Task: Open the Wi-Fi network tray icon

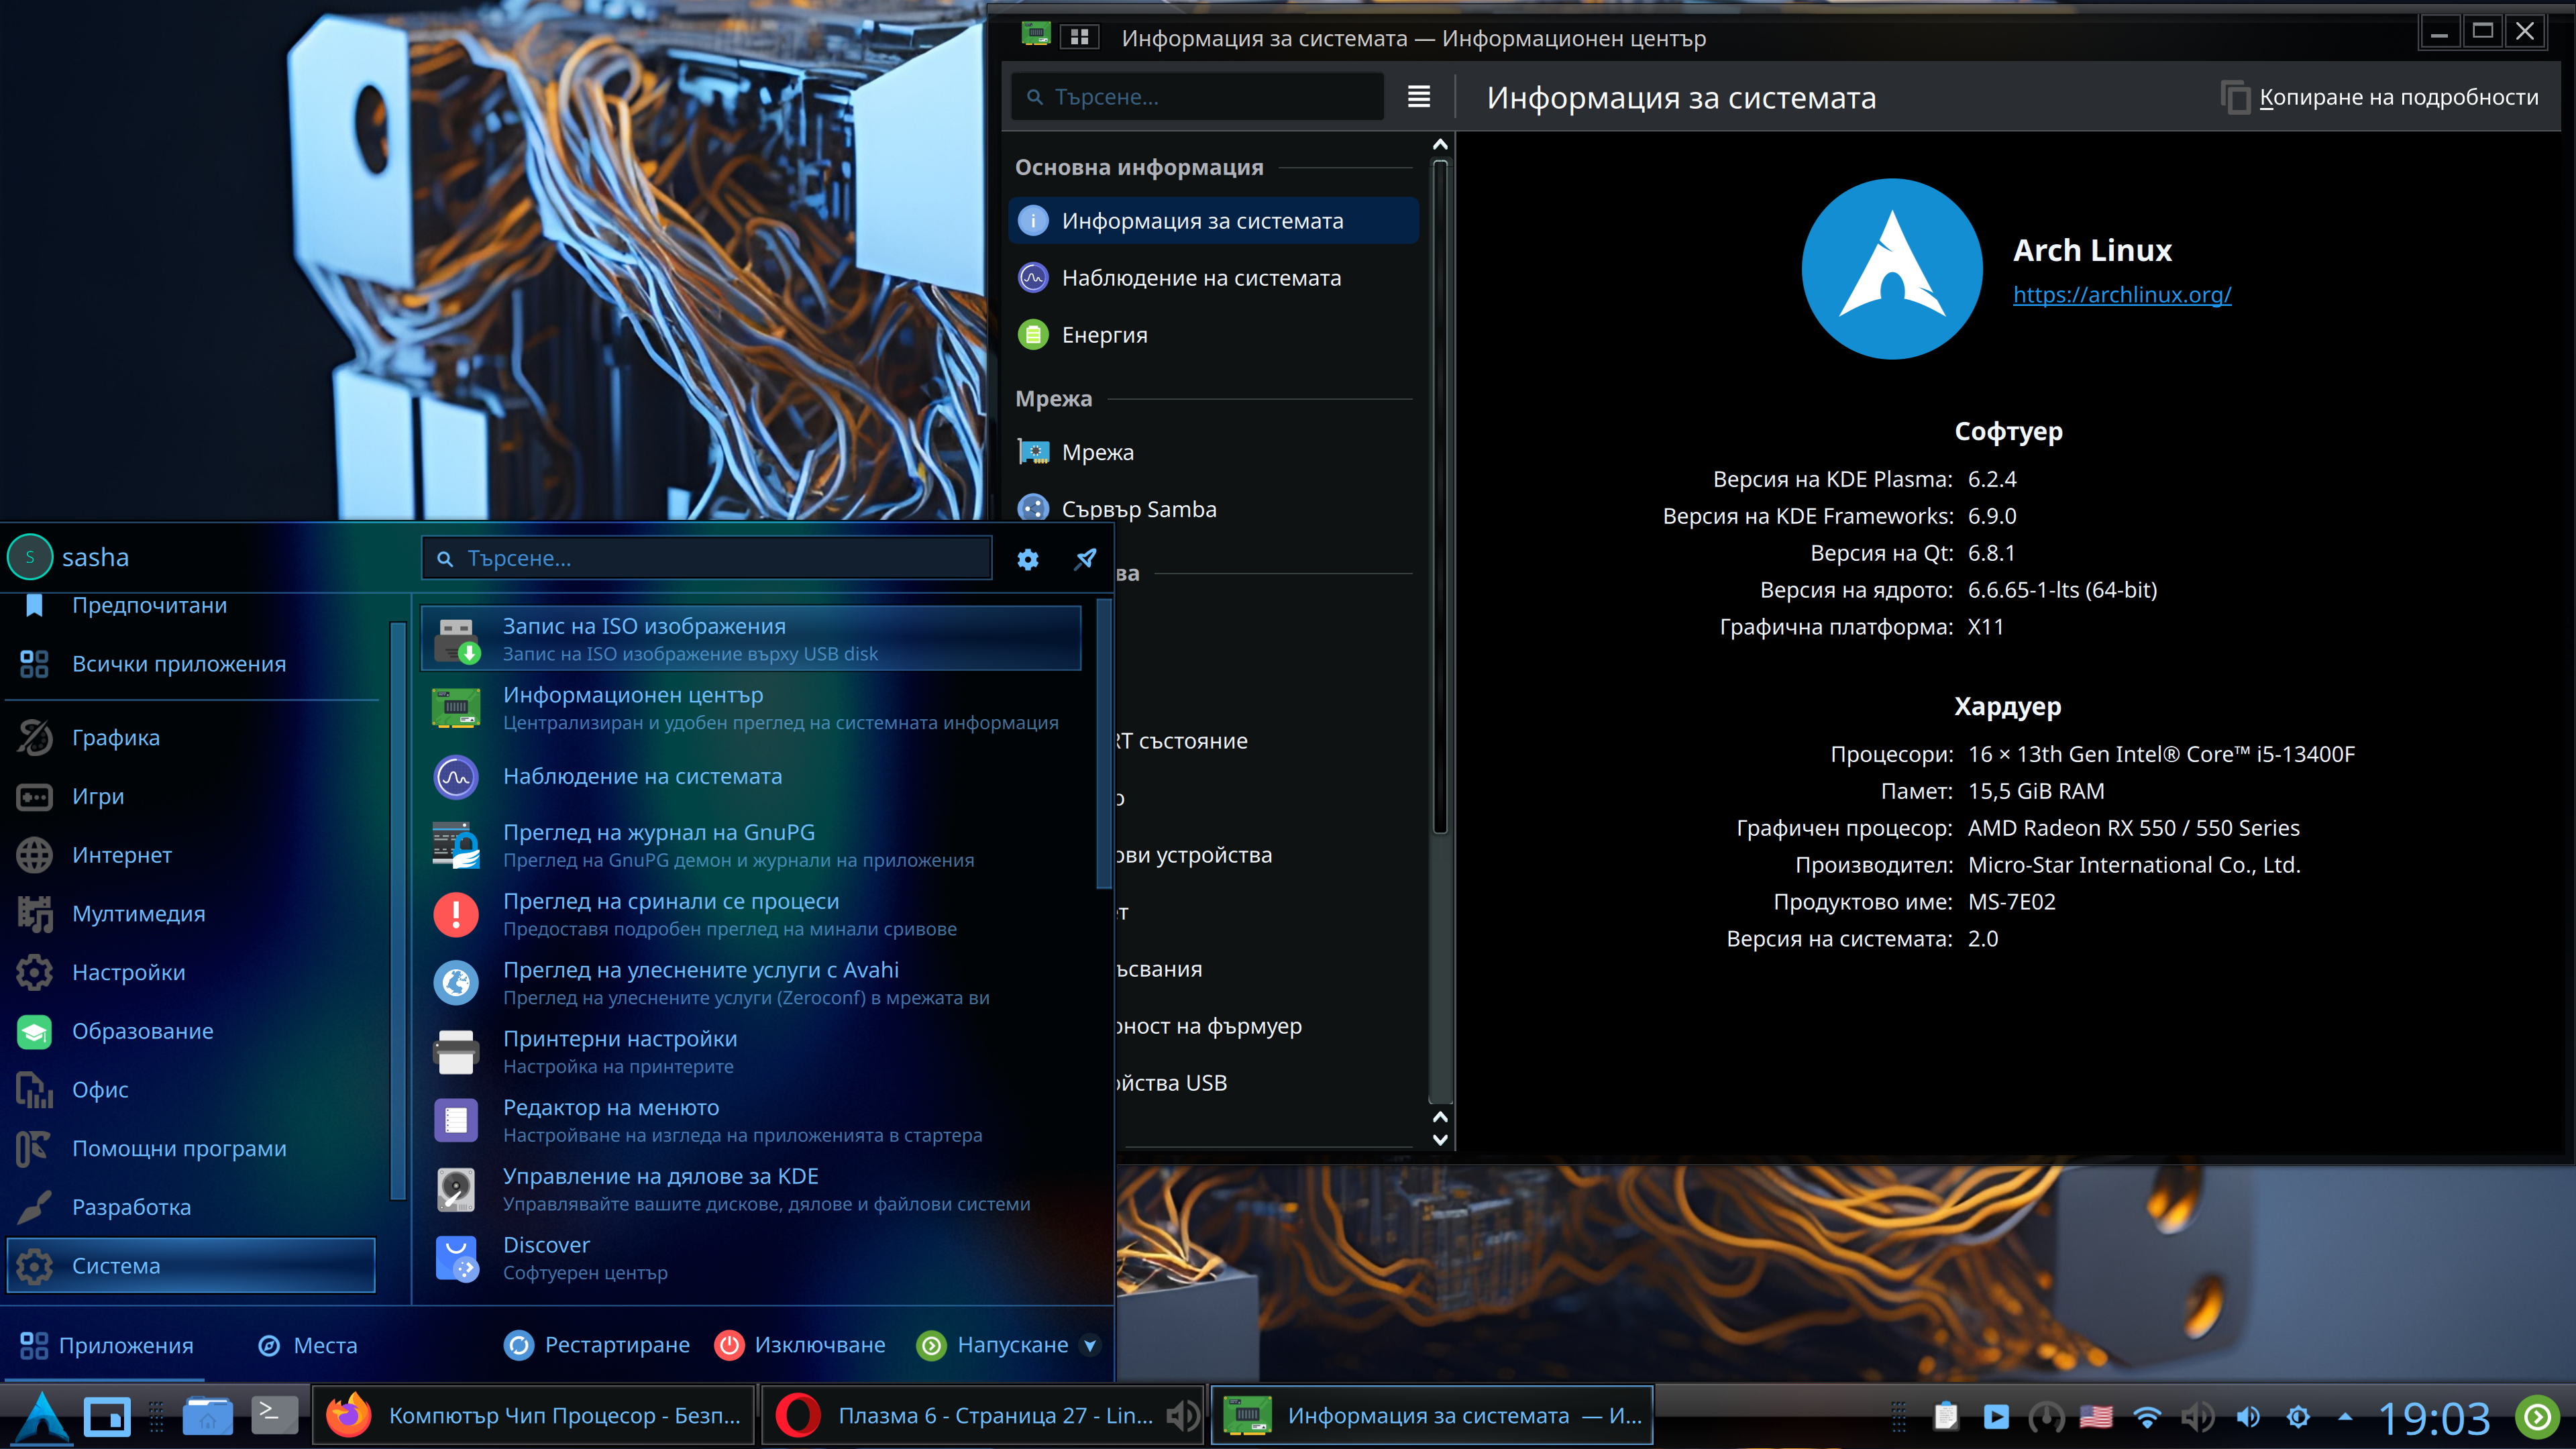Action: [2147, 1416]
